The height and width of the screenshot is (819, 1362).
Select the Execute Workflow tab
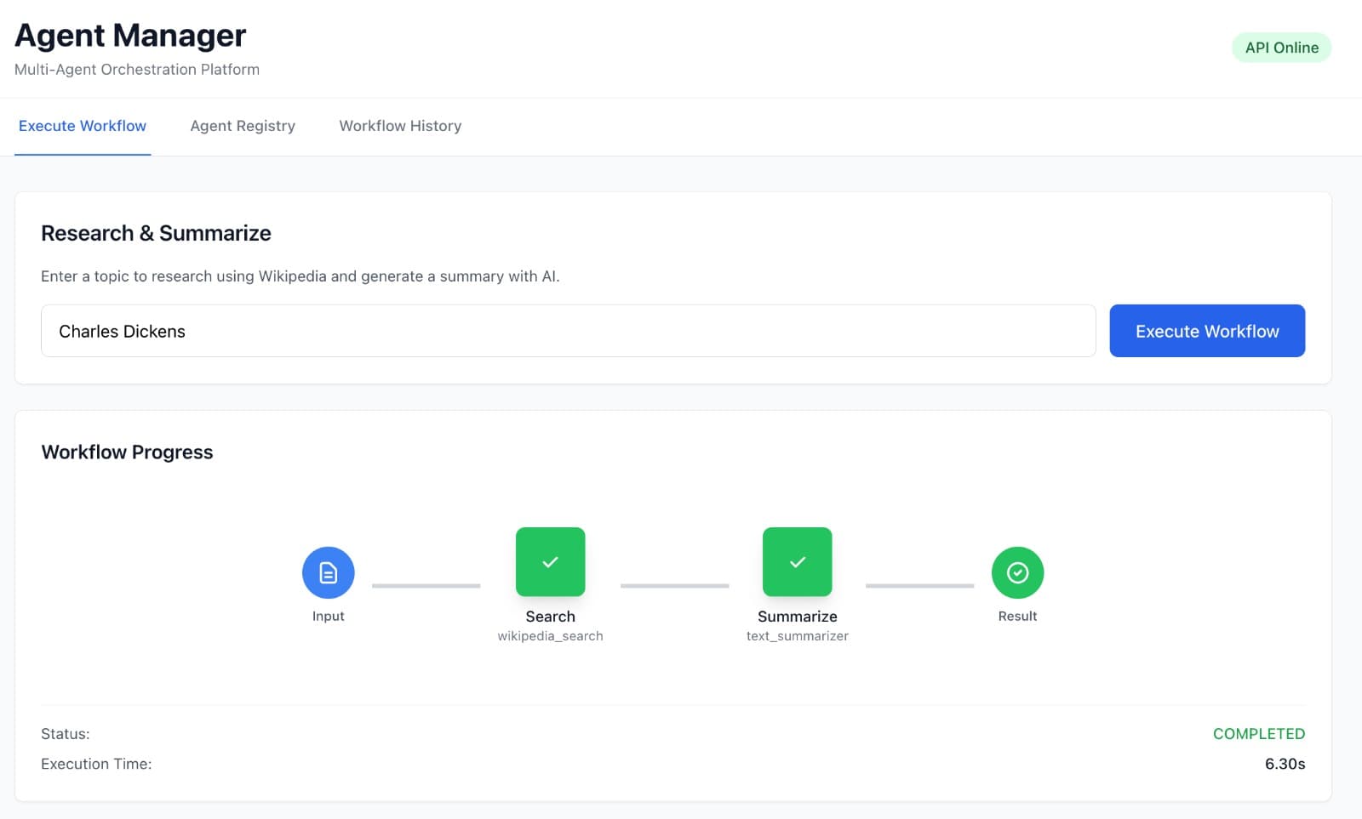(x=82, y=126)
